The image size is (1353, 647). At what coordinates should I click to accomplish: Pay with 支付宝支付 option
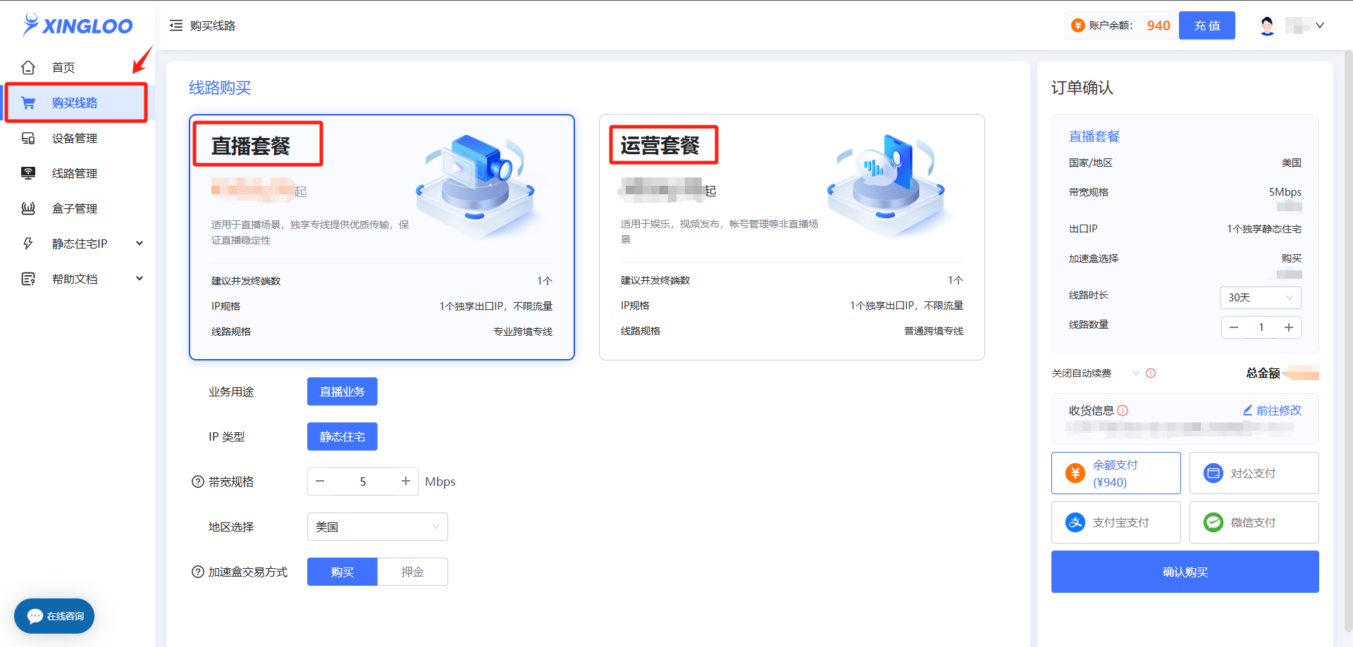(1116, 522)
